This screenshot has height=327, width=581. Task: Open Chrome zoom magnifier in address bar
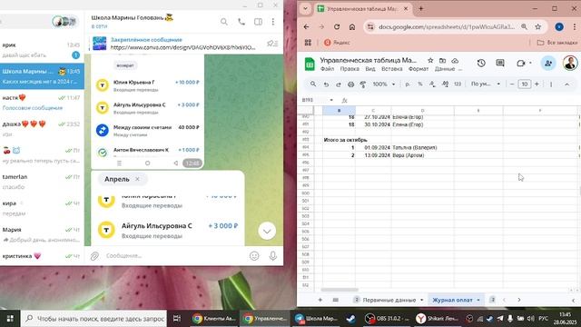point(524,26)
